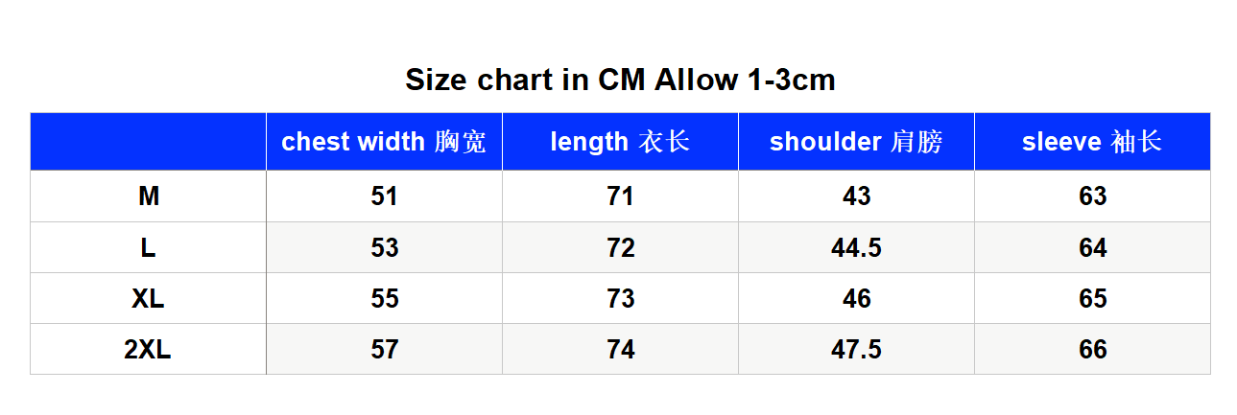Click chest width value 51

pyautogui.click(x=384, y=196)
